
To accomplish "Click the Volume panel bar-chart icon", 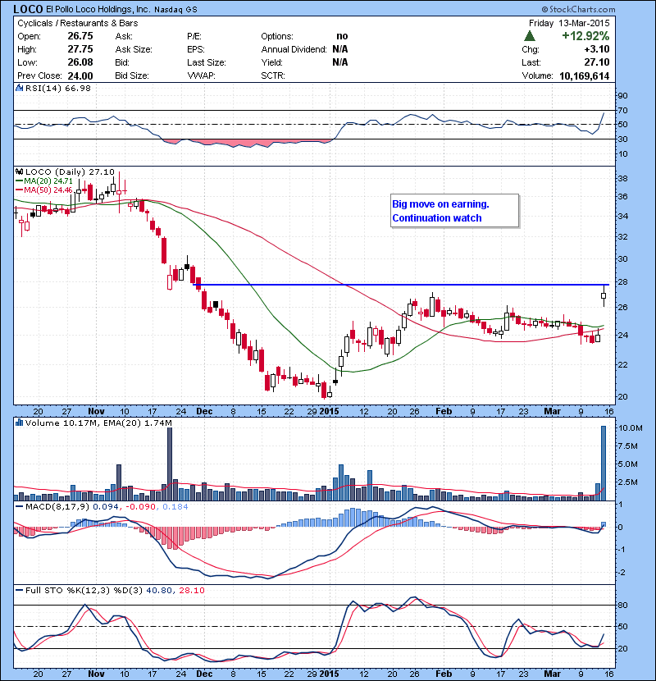I will 19,423.
